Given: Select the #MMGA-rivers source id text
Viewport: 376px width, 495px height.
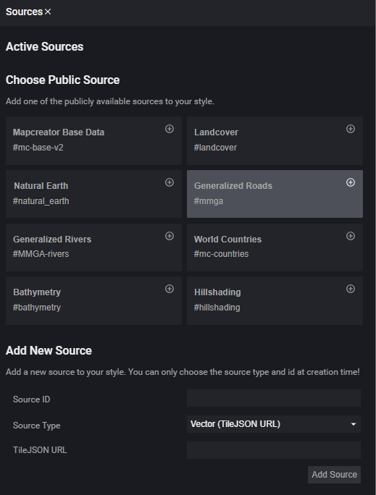Looking at the screenshot, I should [41, 254].
